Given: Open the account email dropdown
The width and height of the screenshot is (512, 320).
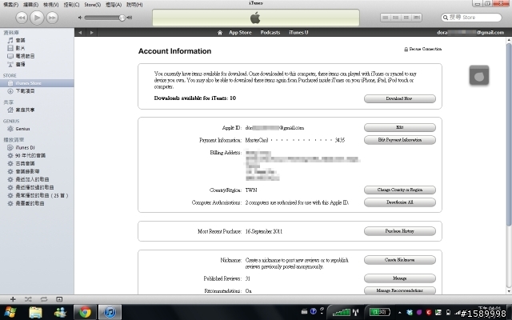Looking at the screenshot, I should click(x=470, y=32).
